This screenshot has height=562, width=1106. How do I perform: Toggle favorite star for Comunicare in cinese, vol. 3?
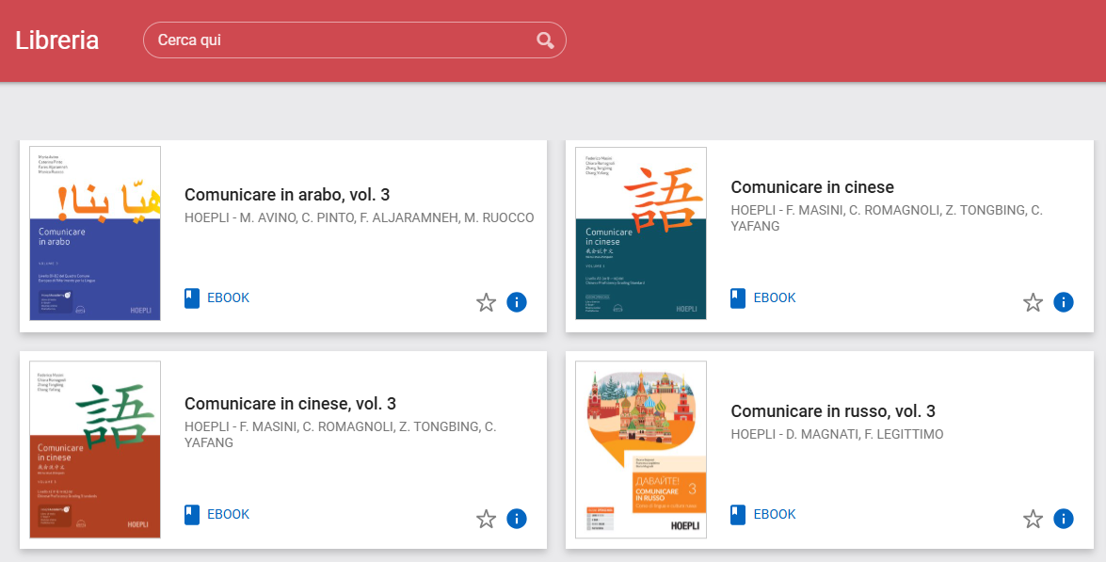tap(486, 519)
